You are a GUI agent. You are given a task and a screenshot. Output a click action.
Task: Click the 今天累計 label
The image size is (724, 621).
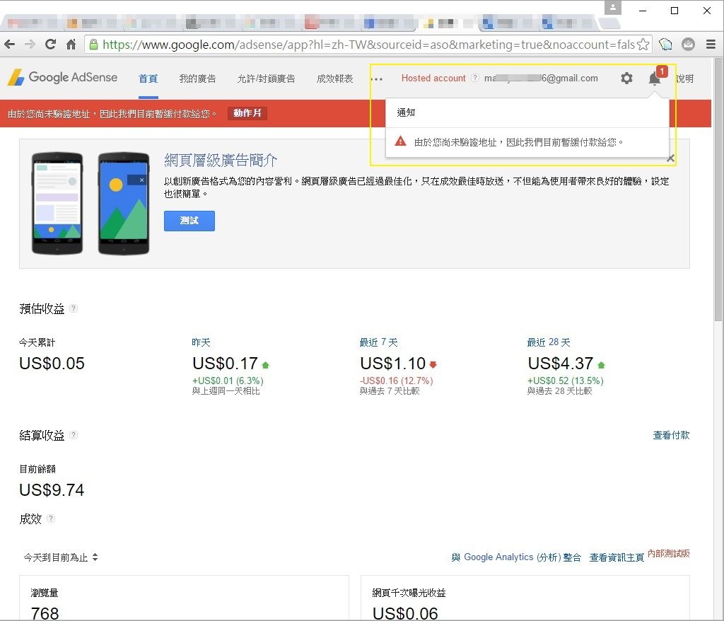click(x=37, y=342)
